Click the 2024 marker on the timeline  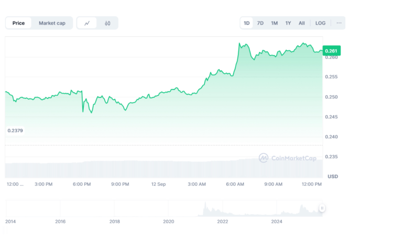277,221
